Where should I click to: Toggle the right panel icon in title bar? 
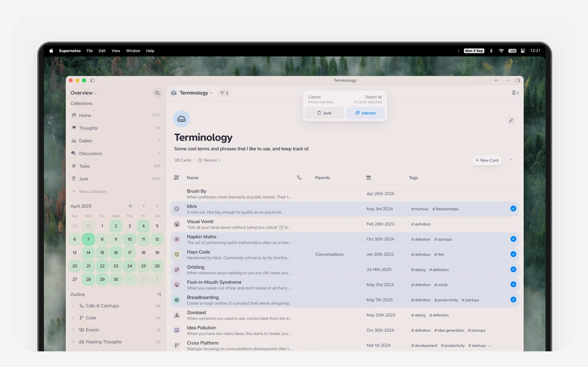point(517,80)
